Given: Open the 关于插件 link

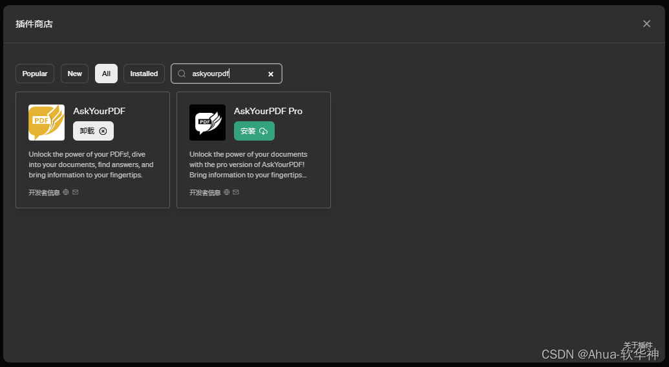Looking at the screenshot, I should [638, 345].
